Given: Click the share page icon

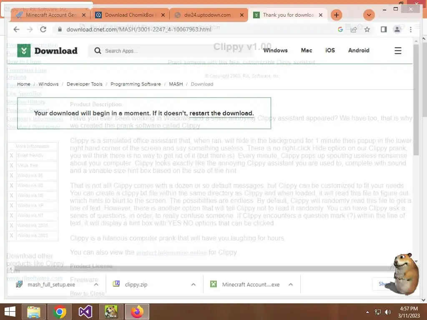Looking at the screenshot, I should pyautogui.click(x=354, y=30).
